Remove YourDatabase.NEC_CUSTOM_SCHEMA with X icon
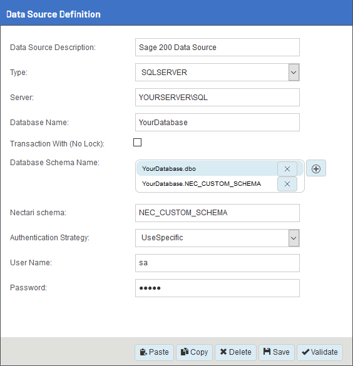Viewport: 353px width, 366px height. pyautogui.click(x=287, y=184)
